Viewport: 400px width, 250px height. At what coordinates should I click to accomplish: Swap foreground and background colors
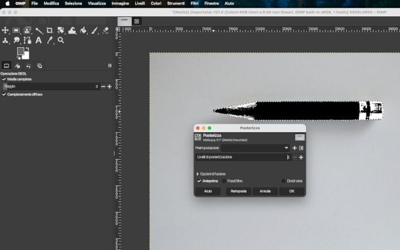pos(28,48)
